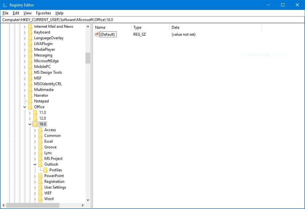Open the File menu
The width and height of the screenshot is (305, 209).
[5, 13]
